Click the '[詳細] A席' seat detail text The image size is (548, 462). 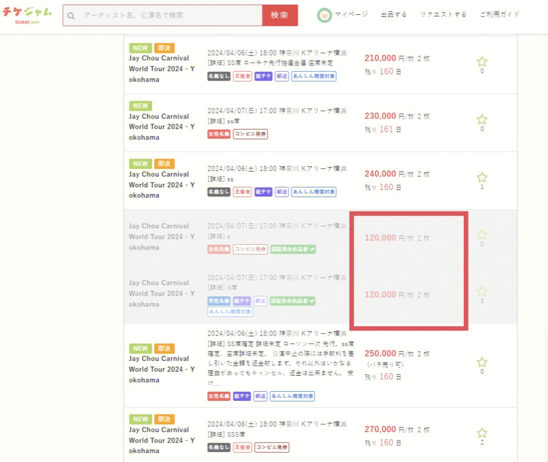222,287
